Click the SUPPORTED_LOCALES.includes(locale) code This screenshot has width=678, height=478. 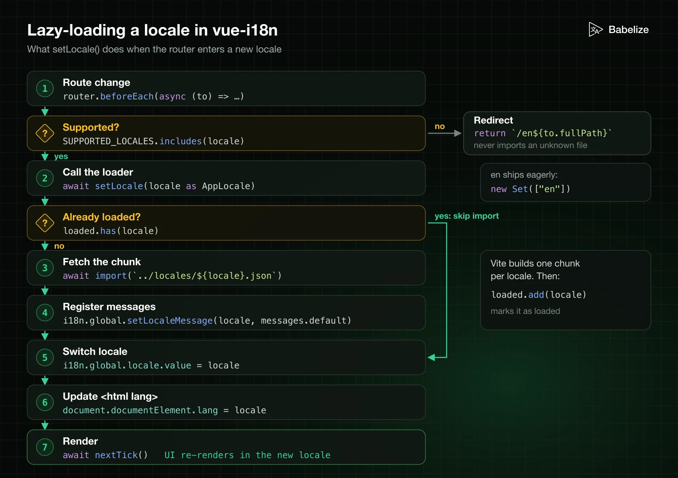[153, 141]
